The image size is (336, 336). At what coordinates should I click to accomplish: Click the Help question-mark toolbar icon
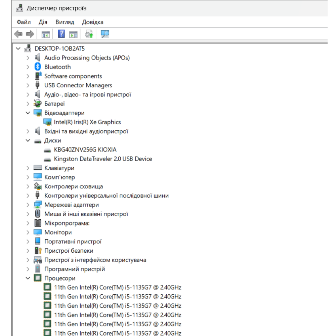coord(61,34)
